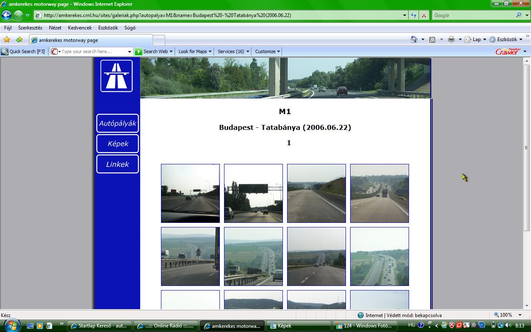The image size is (531, 332).
Task: Switch to Képek folder taskbar window
Action: (299, 326)
